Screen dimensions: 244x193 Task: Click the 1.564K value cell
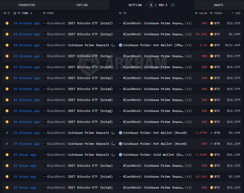201,155
